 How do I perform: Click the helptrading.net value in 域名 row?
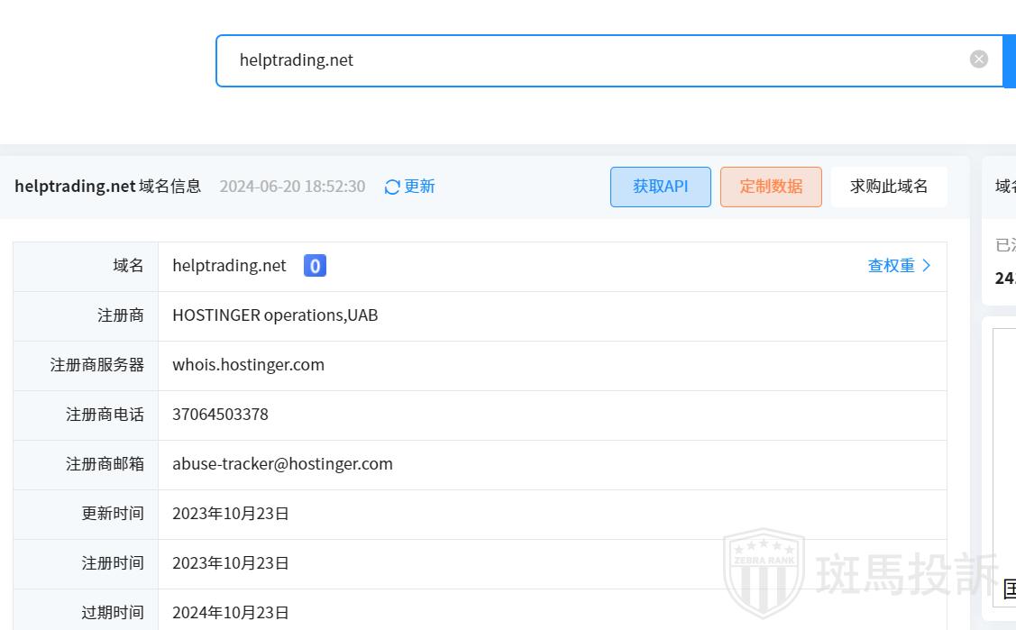(x=229, y=266)
